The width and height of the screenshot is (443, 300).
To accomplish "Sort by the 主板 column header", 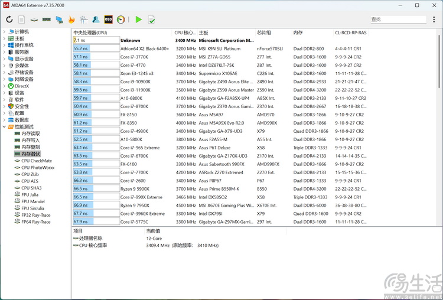I will point(204,32).
